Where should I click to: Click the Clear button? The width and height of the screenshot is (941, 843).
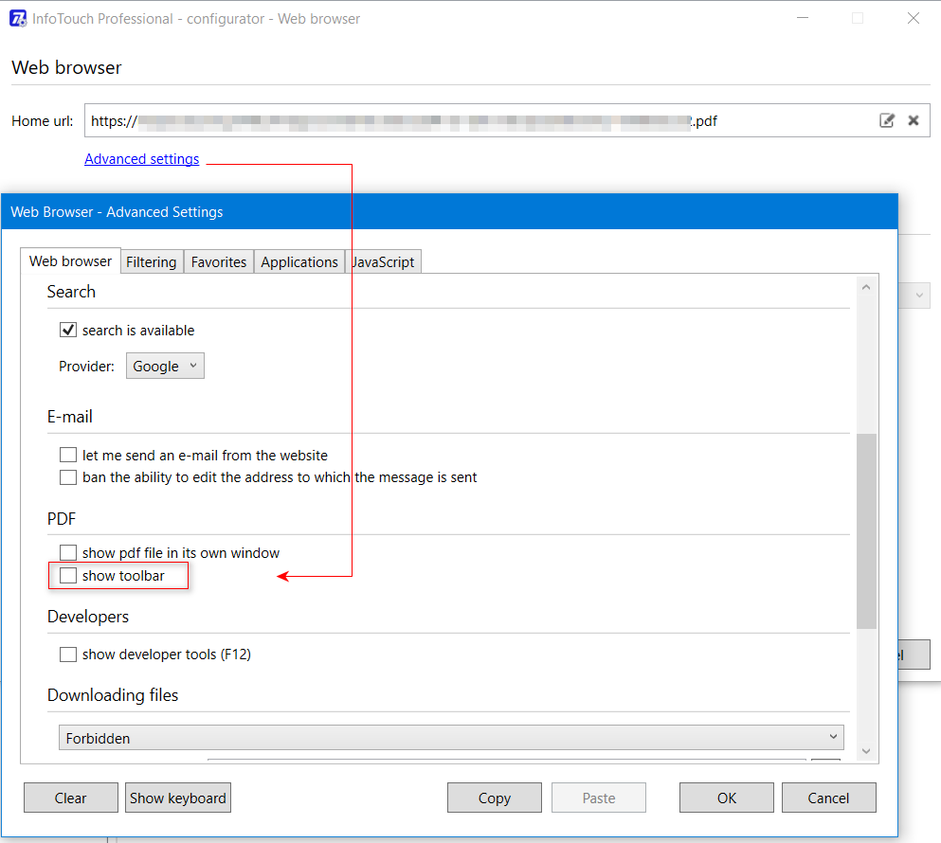tap(71, 798)
